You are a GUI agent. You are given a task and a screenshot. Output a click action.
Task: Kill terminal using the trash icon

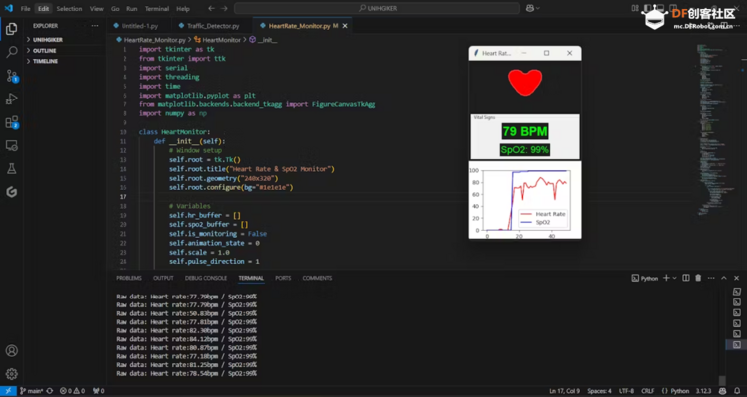point(698,278)
